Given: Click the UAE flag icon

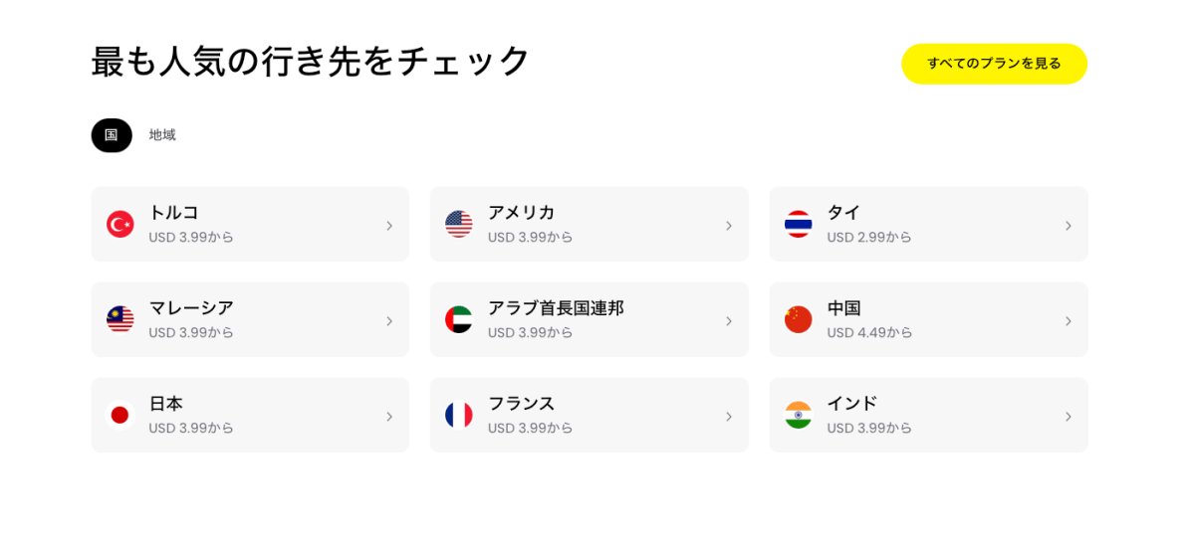Looking at the screenshot, I should coord(459,319).
